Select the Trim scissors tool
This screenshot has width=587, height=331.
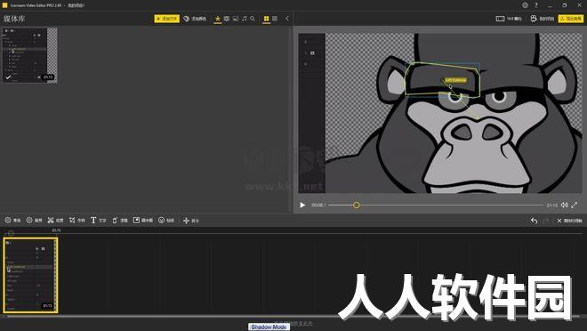click(56, 221)
